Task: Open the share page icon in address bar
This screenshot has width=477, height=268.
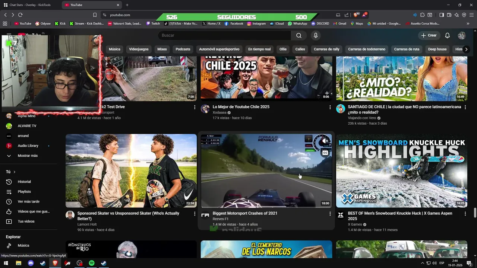Action: pos(347,15)
